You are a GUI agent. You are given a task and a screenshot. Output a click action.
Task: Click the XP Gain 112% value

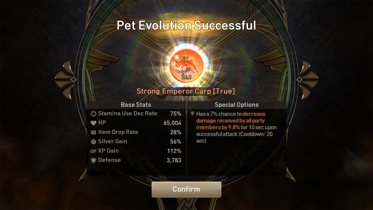pos(174,151)
